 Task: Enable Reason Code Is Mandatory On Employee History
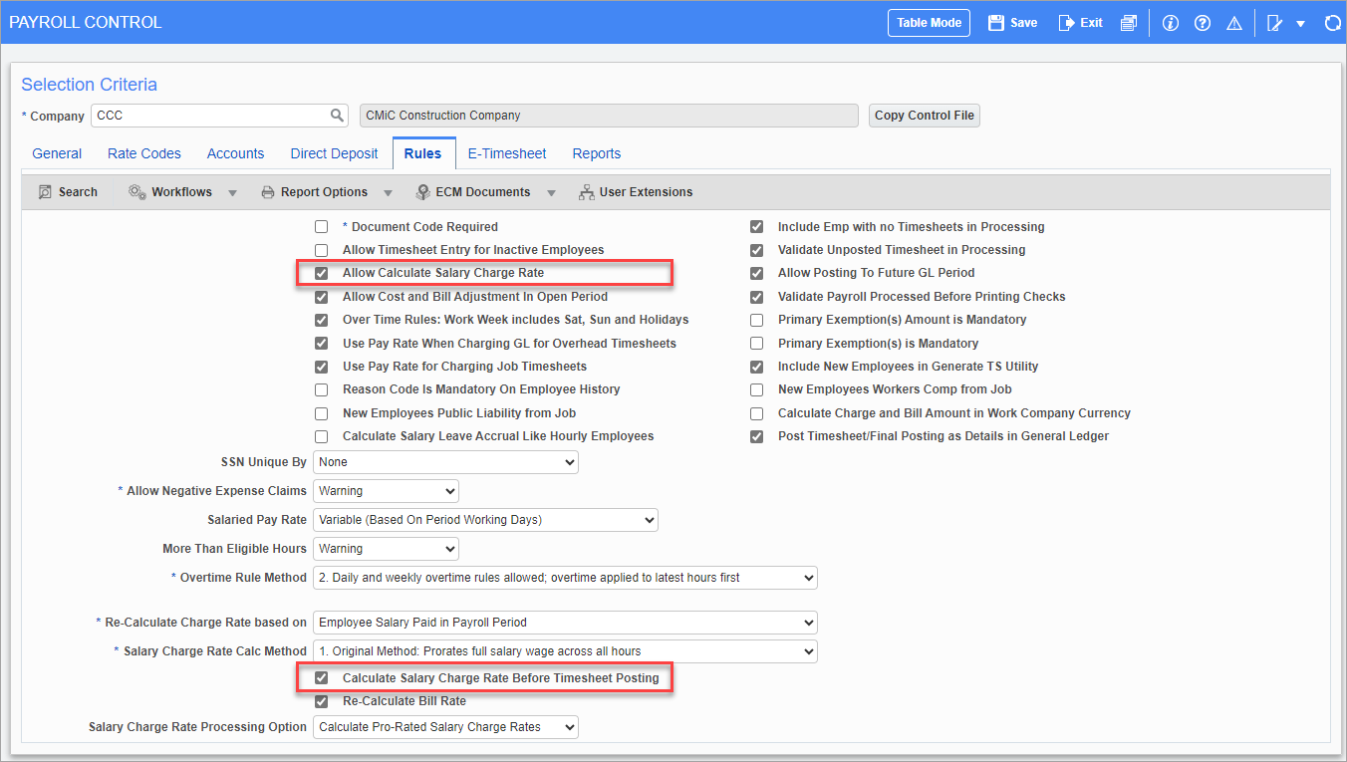click(321, 389)
